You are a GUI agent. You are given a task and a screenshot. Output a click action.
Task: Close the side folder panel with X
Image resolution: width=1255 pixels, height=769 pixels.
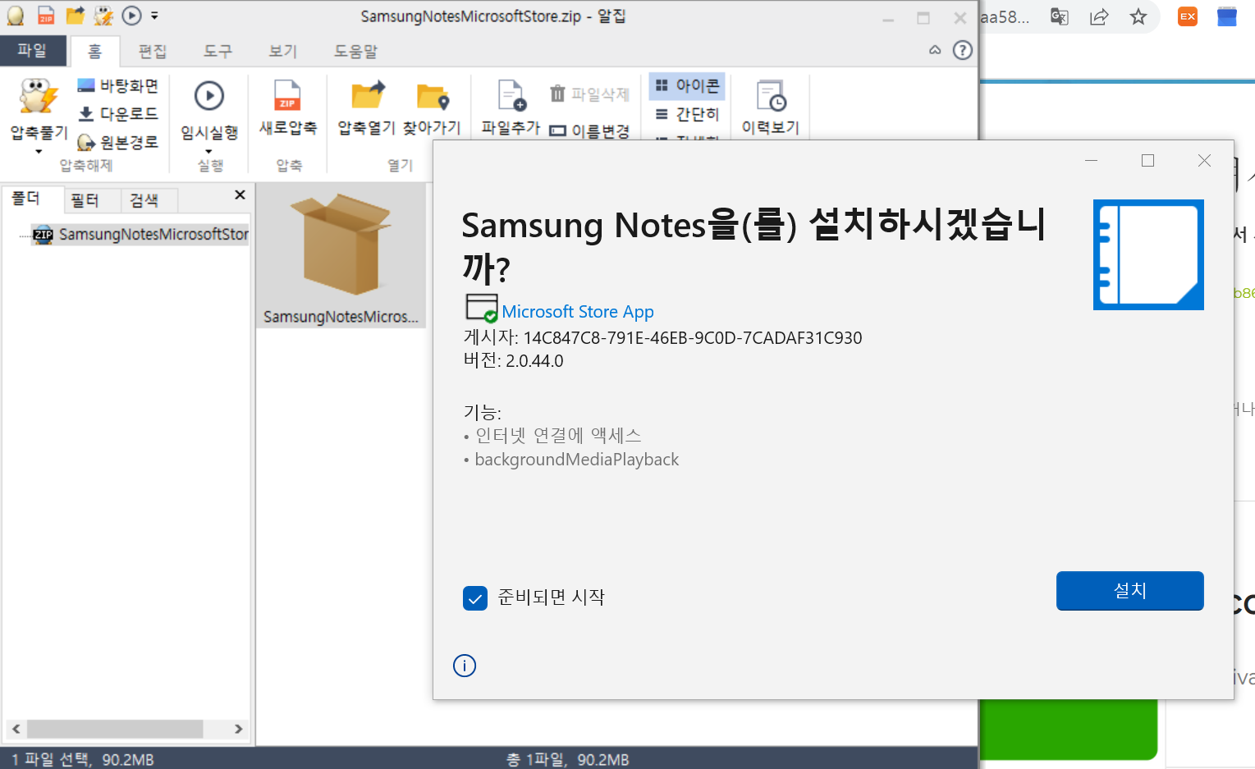[x=240, y=195]
